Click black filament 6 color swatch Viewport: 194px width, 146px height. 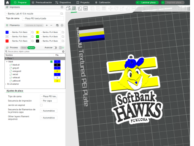pos(38,41)
